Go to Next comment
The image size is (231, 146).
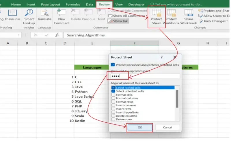(101, 15)
